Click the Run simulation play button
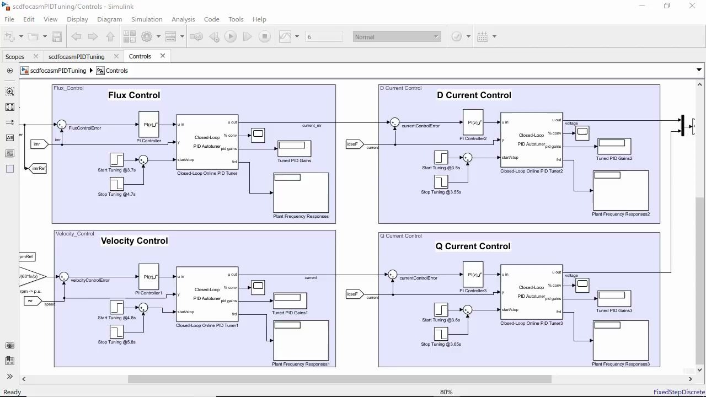706x397 pixels. [231, 36]
